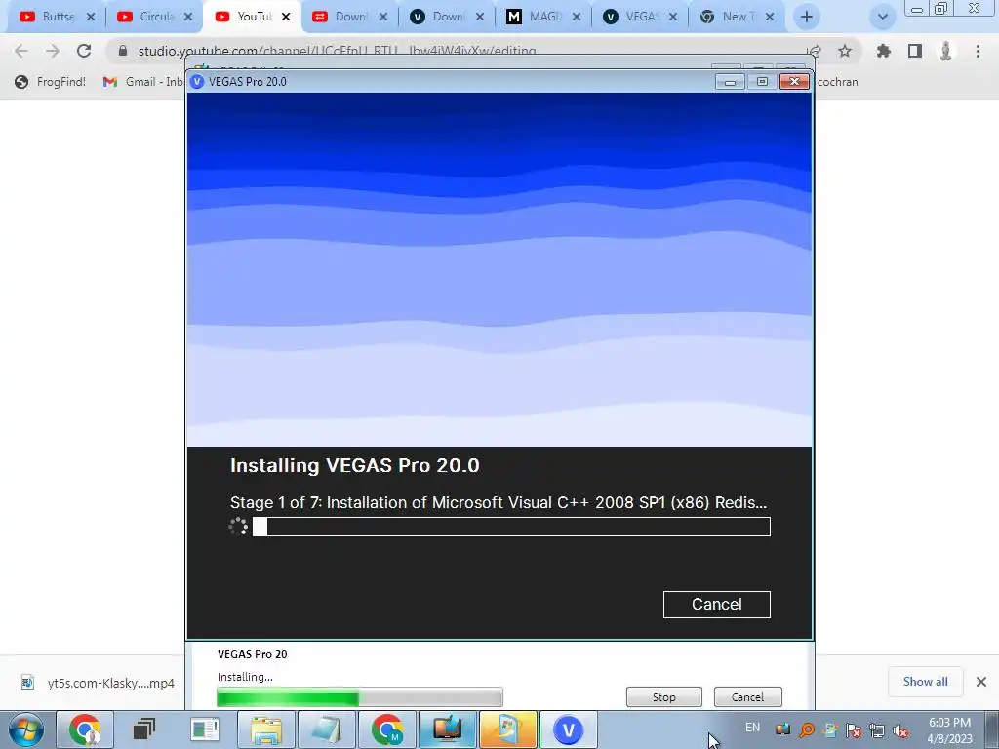The image size is (999, 749).
Task: Open Chrome extensions puzzle icon
Action: [883, 51]
